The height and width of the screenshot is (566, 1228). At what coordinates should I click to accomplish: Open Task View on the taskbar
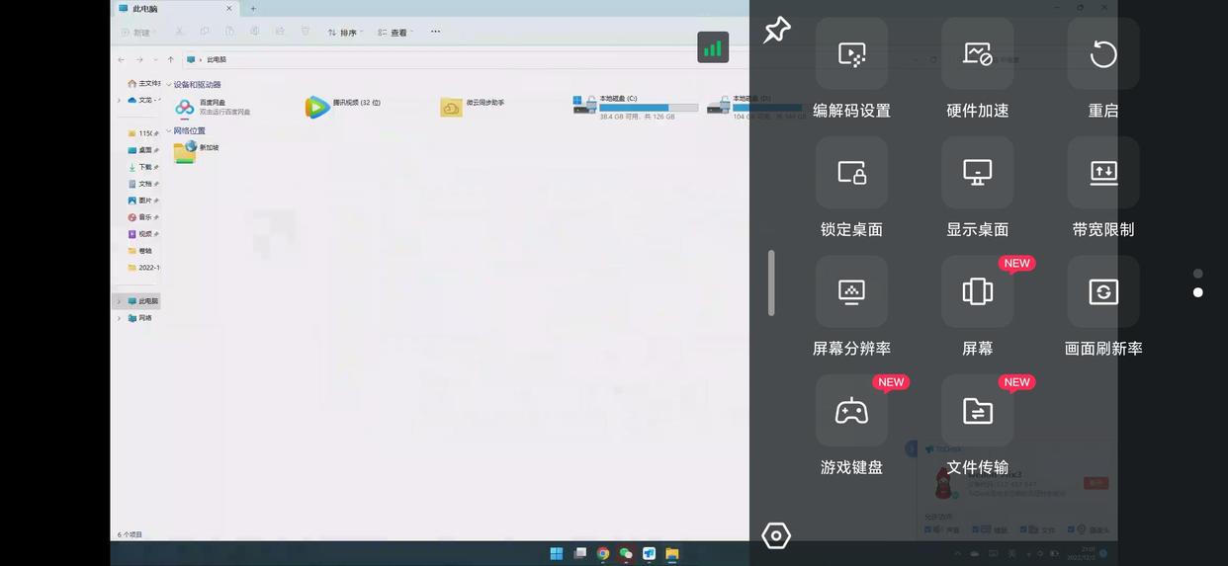pyautogui.click(x=580, y=553)
